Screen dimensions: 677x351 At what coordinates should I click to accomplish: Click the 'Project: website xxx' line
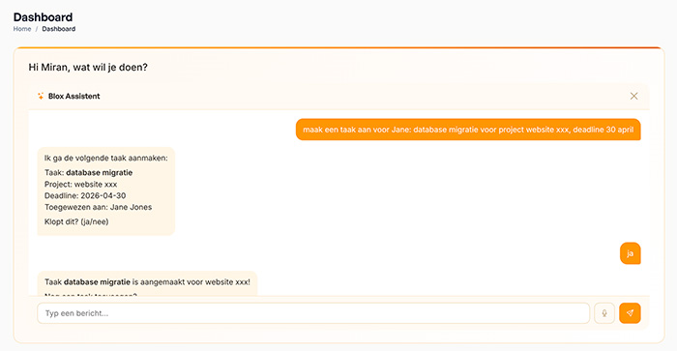pyautogui.click(x=80, y=185)
